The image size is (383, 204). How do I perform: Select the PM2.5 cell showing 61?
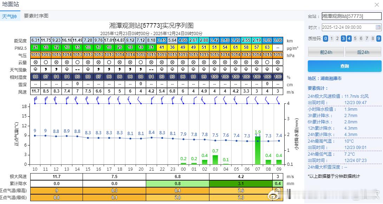(235, 47)
